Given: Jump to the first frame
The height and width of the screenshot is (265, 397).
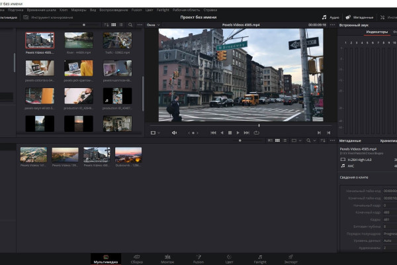Looking at the screenshot, I should click(x=213, y=132).
